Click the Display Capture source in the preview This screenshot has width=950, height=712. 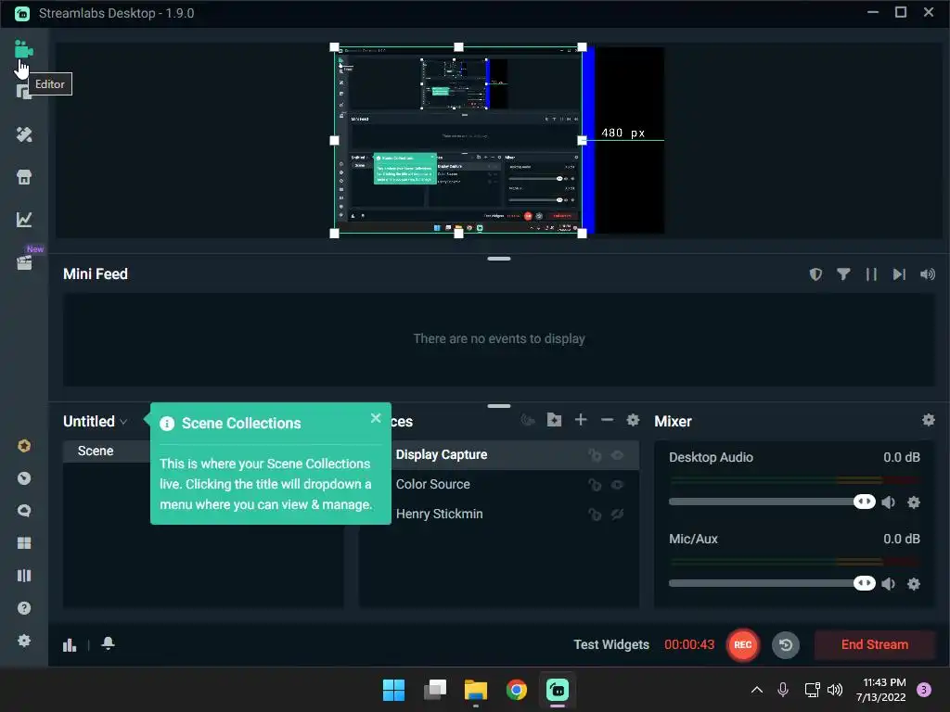coord(458,141)
